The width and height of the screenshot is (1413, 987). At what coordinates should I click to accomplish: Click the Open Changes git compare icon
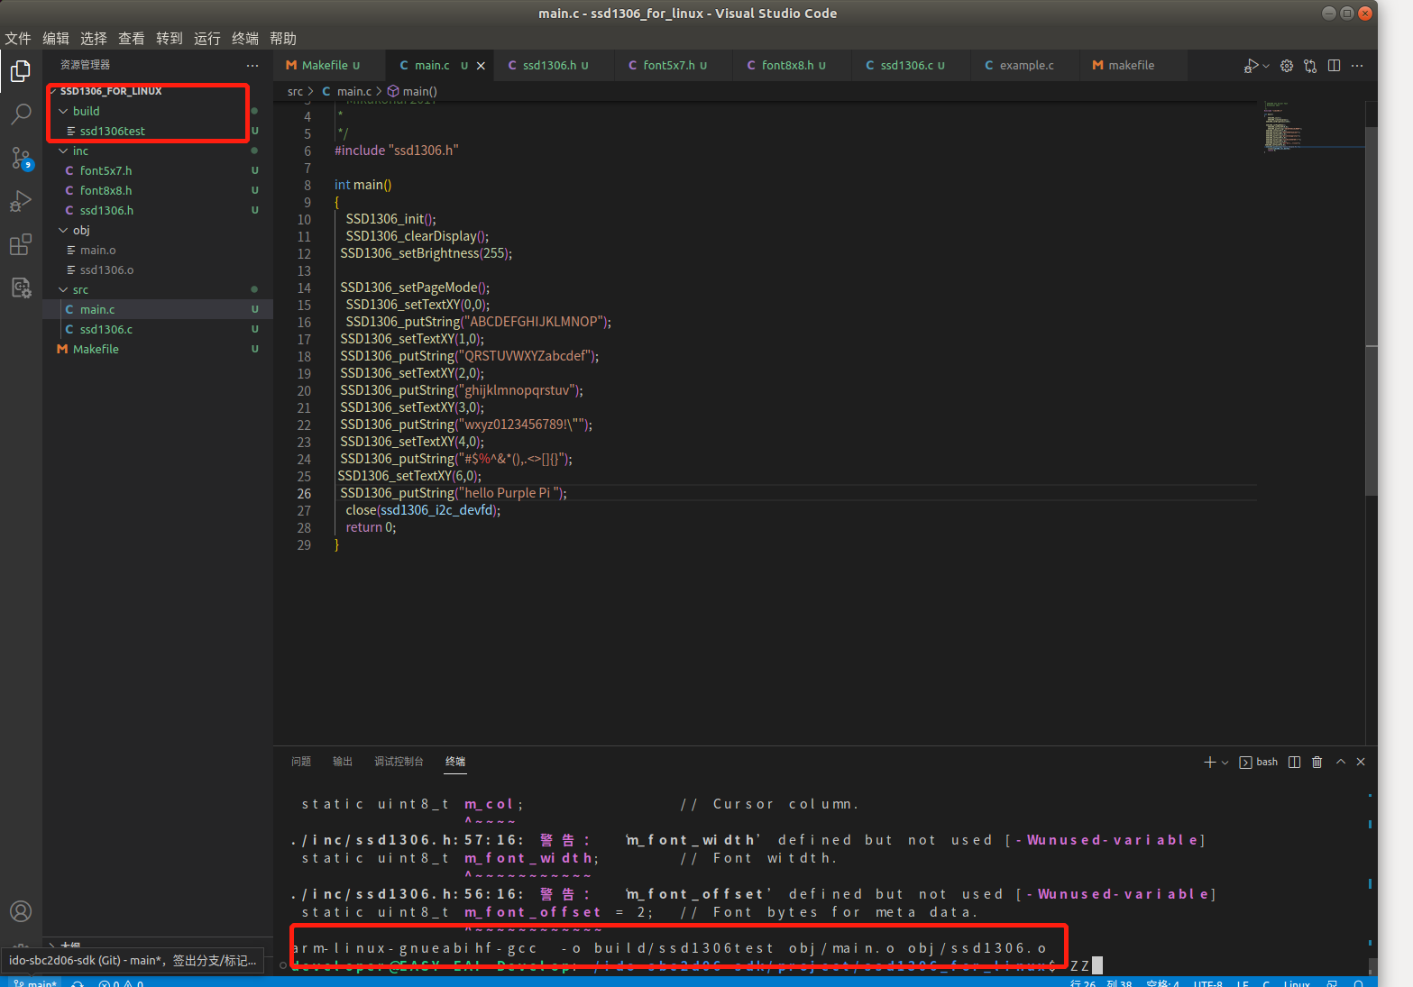coord(1310,65)
